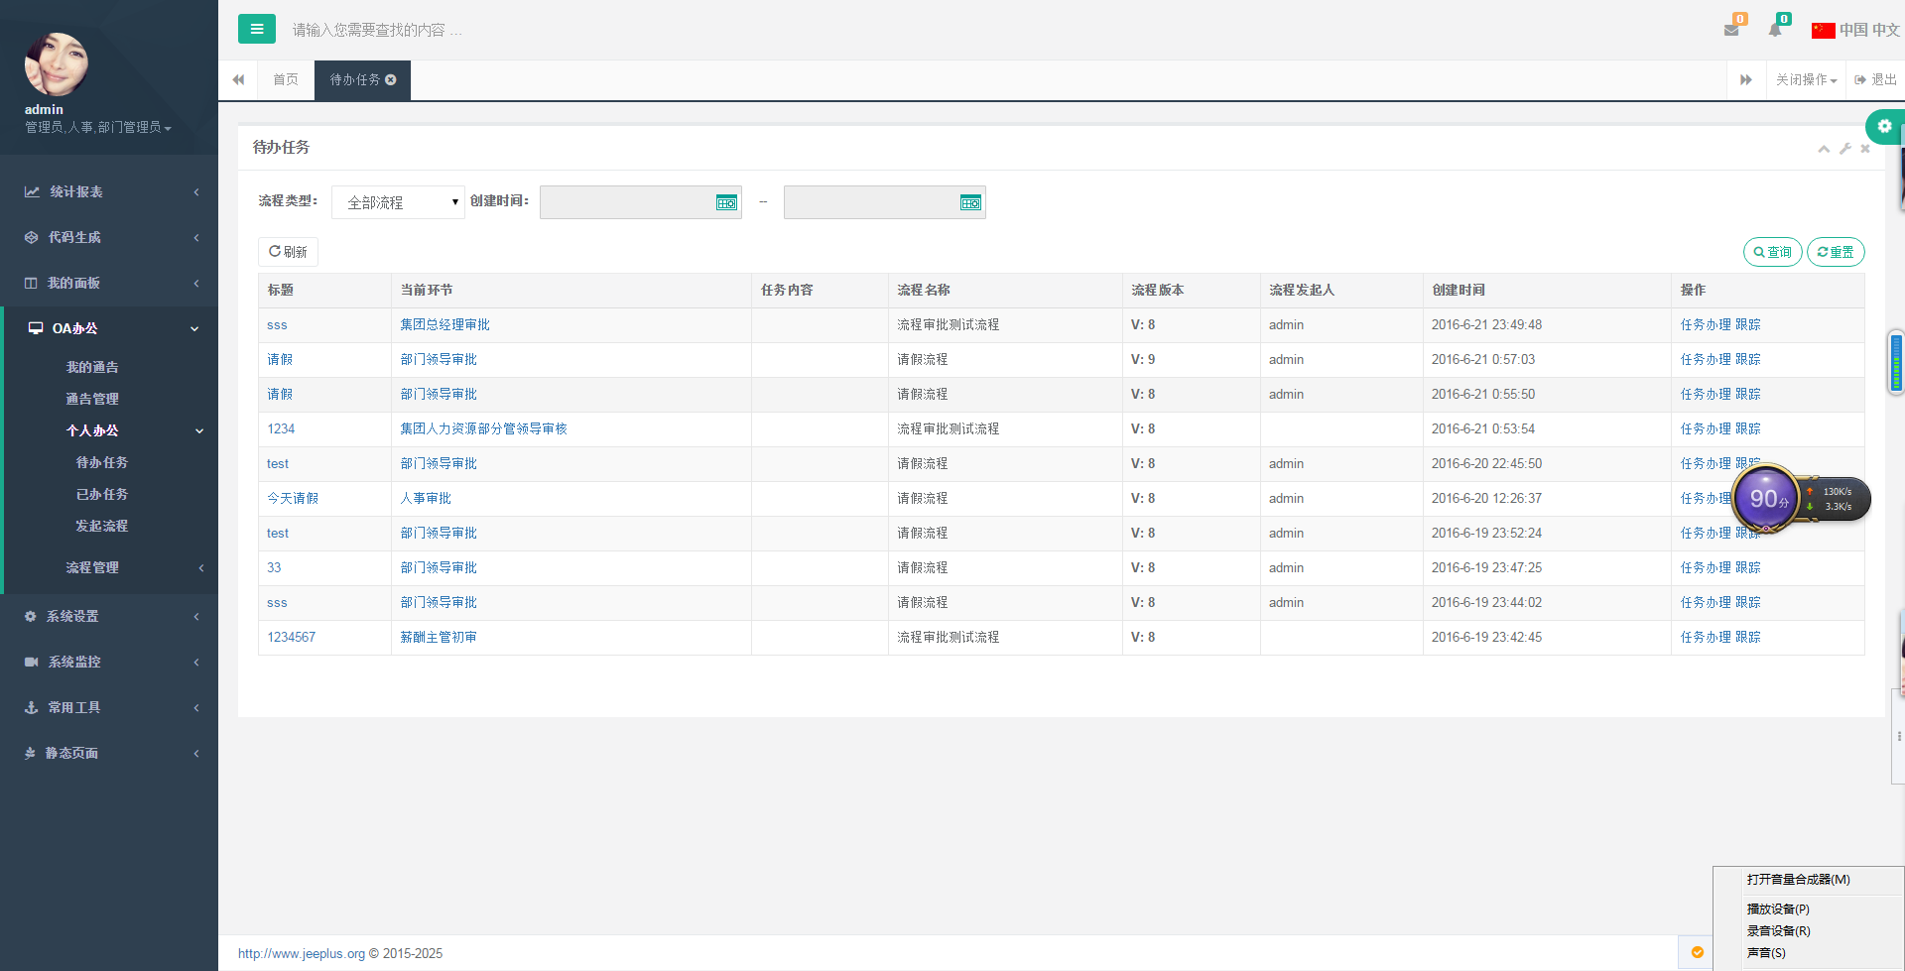Click 人事审批 in the 当前环节 column
Screen dimensions: 1905x971
426,498
